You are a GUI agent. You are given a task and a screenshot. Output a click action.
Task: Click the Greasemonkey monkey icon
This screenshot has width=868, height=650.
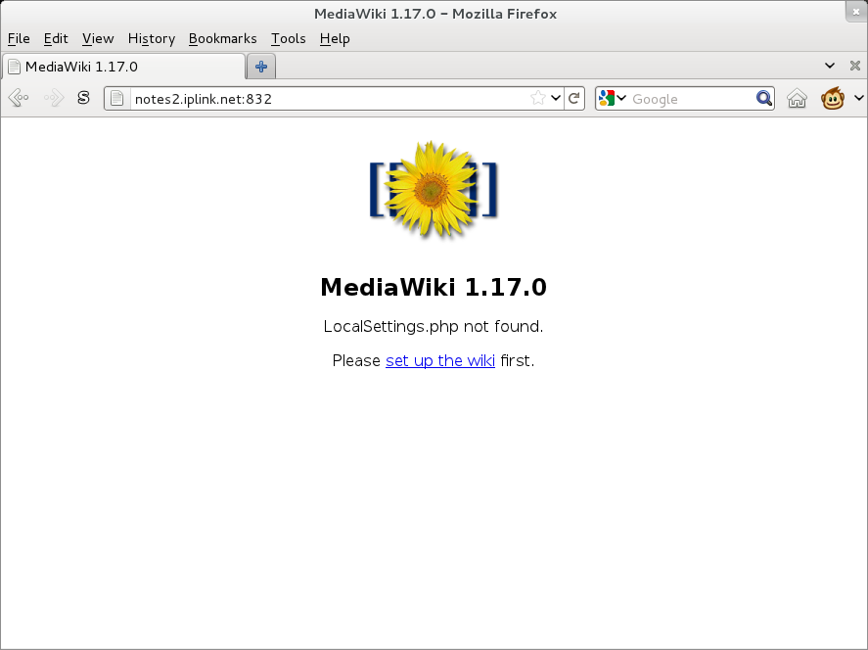[833, 98]
